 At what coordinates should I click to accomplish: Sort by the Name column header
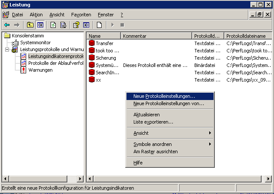tap(104, 36)
